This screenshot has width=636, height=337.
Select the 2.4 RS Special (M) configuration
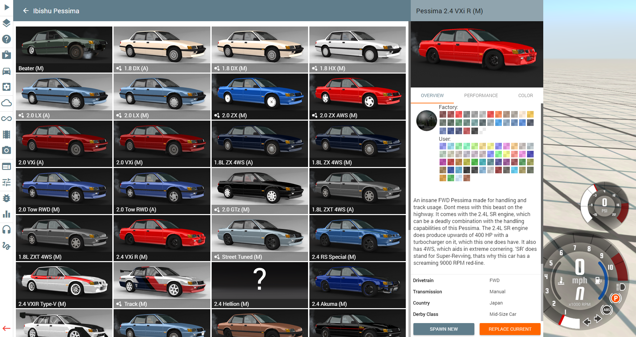[357, 238]
